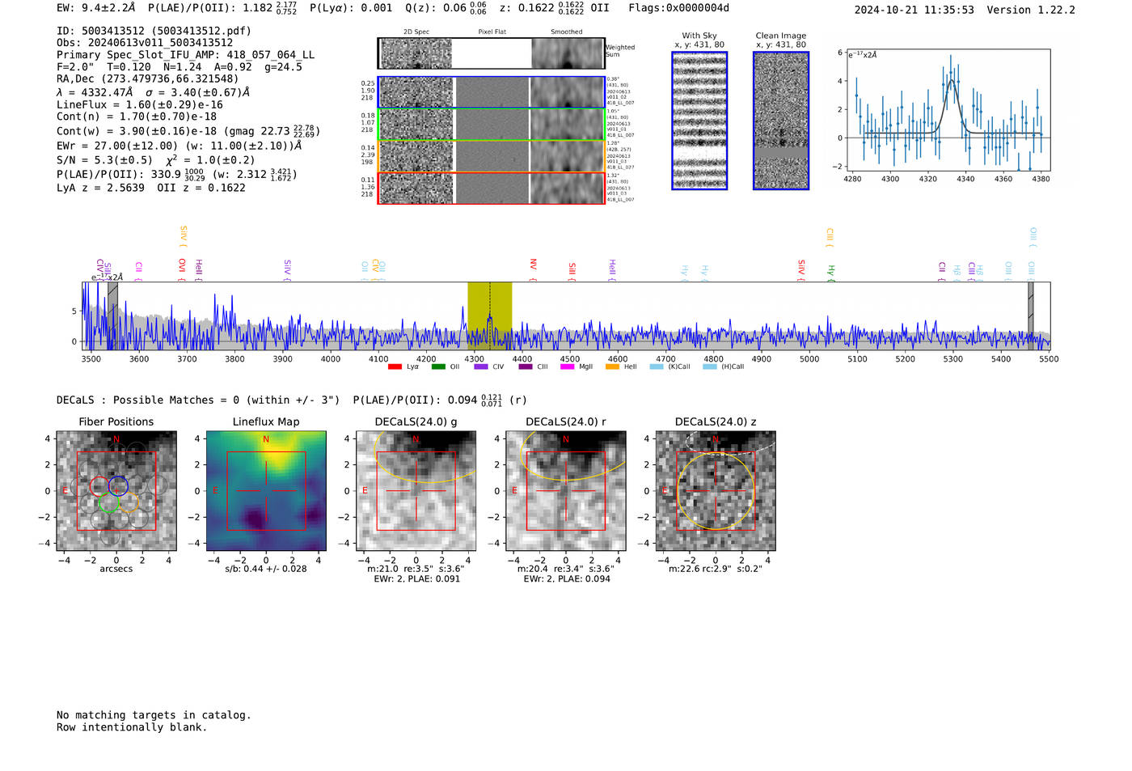Click the Obs 20240613v011_5003413512 line
1132x771 pixels.
pos(145,43)
